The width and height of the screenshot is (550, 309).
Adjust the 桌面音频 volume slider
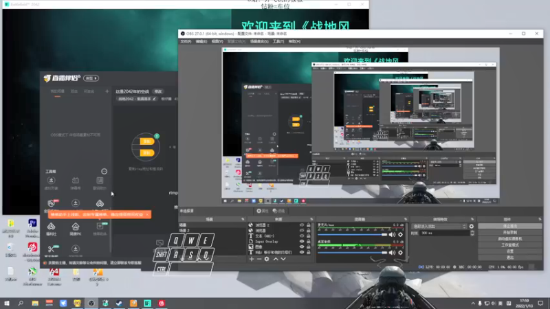(x=352, y=253)
